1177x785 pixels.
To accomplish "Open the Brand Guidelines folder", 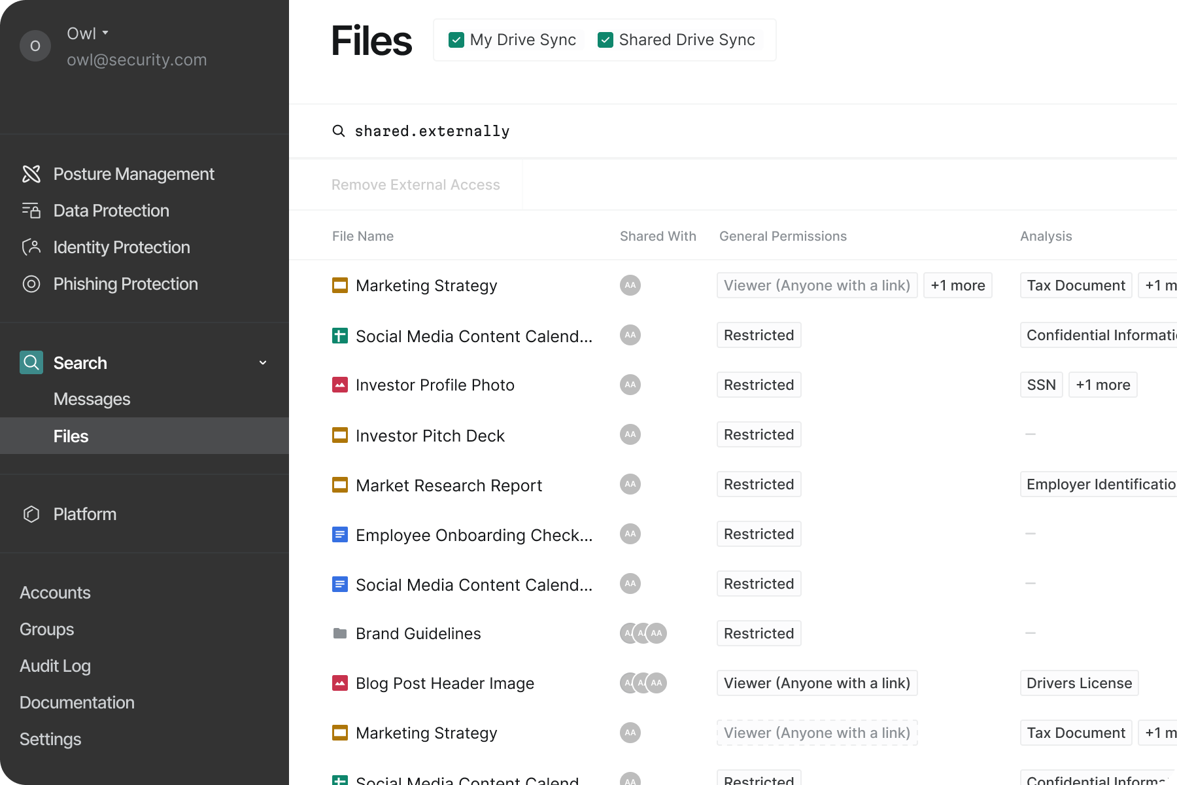I will pyautogui.click(x=418, y=634).
